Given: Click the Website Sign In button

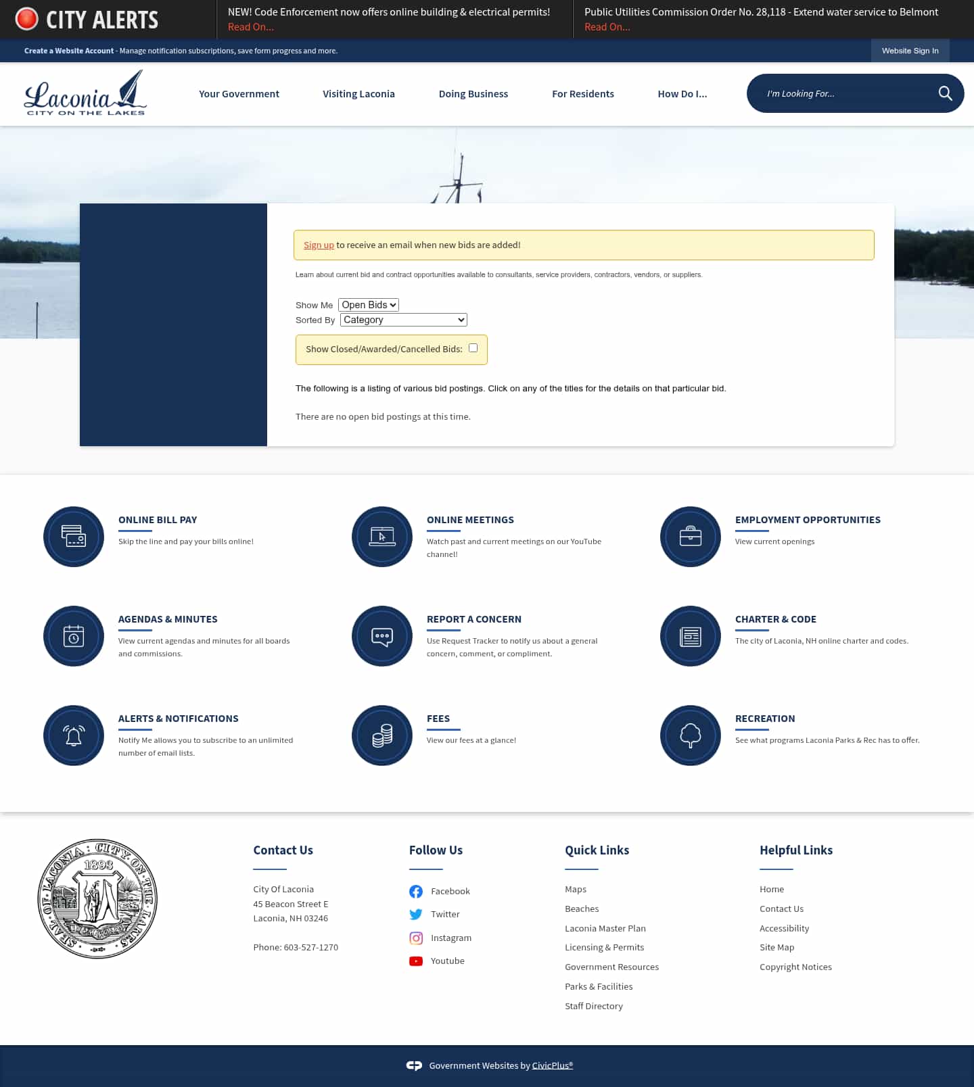Looking at the screenshot, I should point(910,51).
